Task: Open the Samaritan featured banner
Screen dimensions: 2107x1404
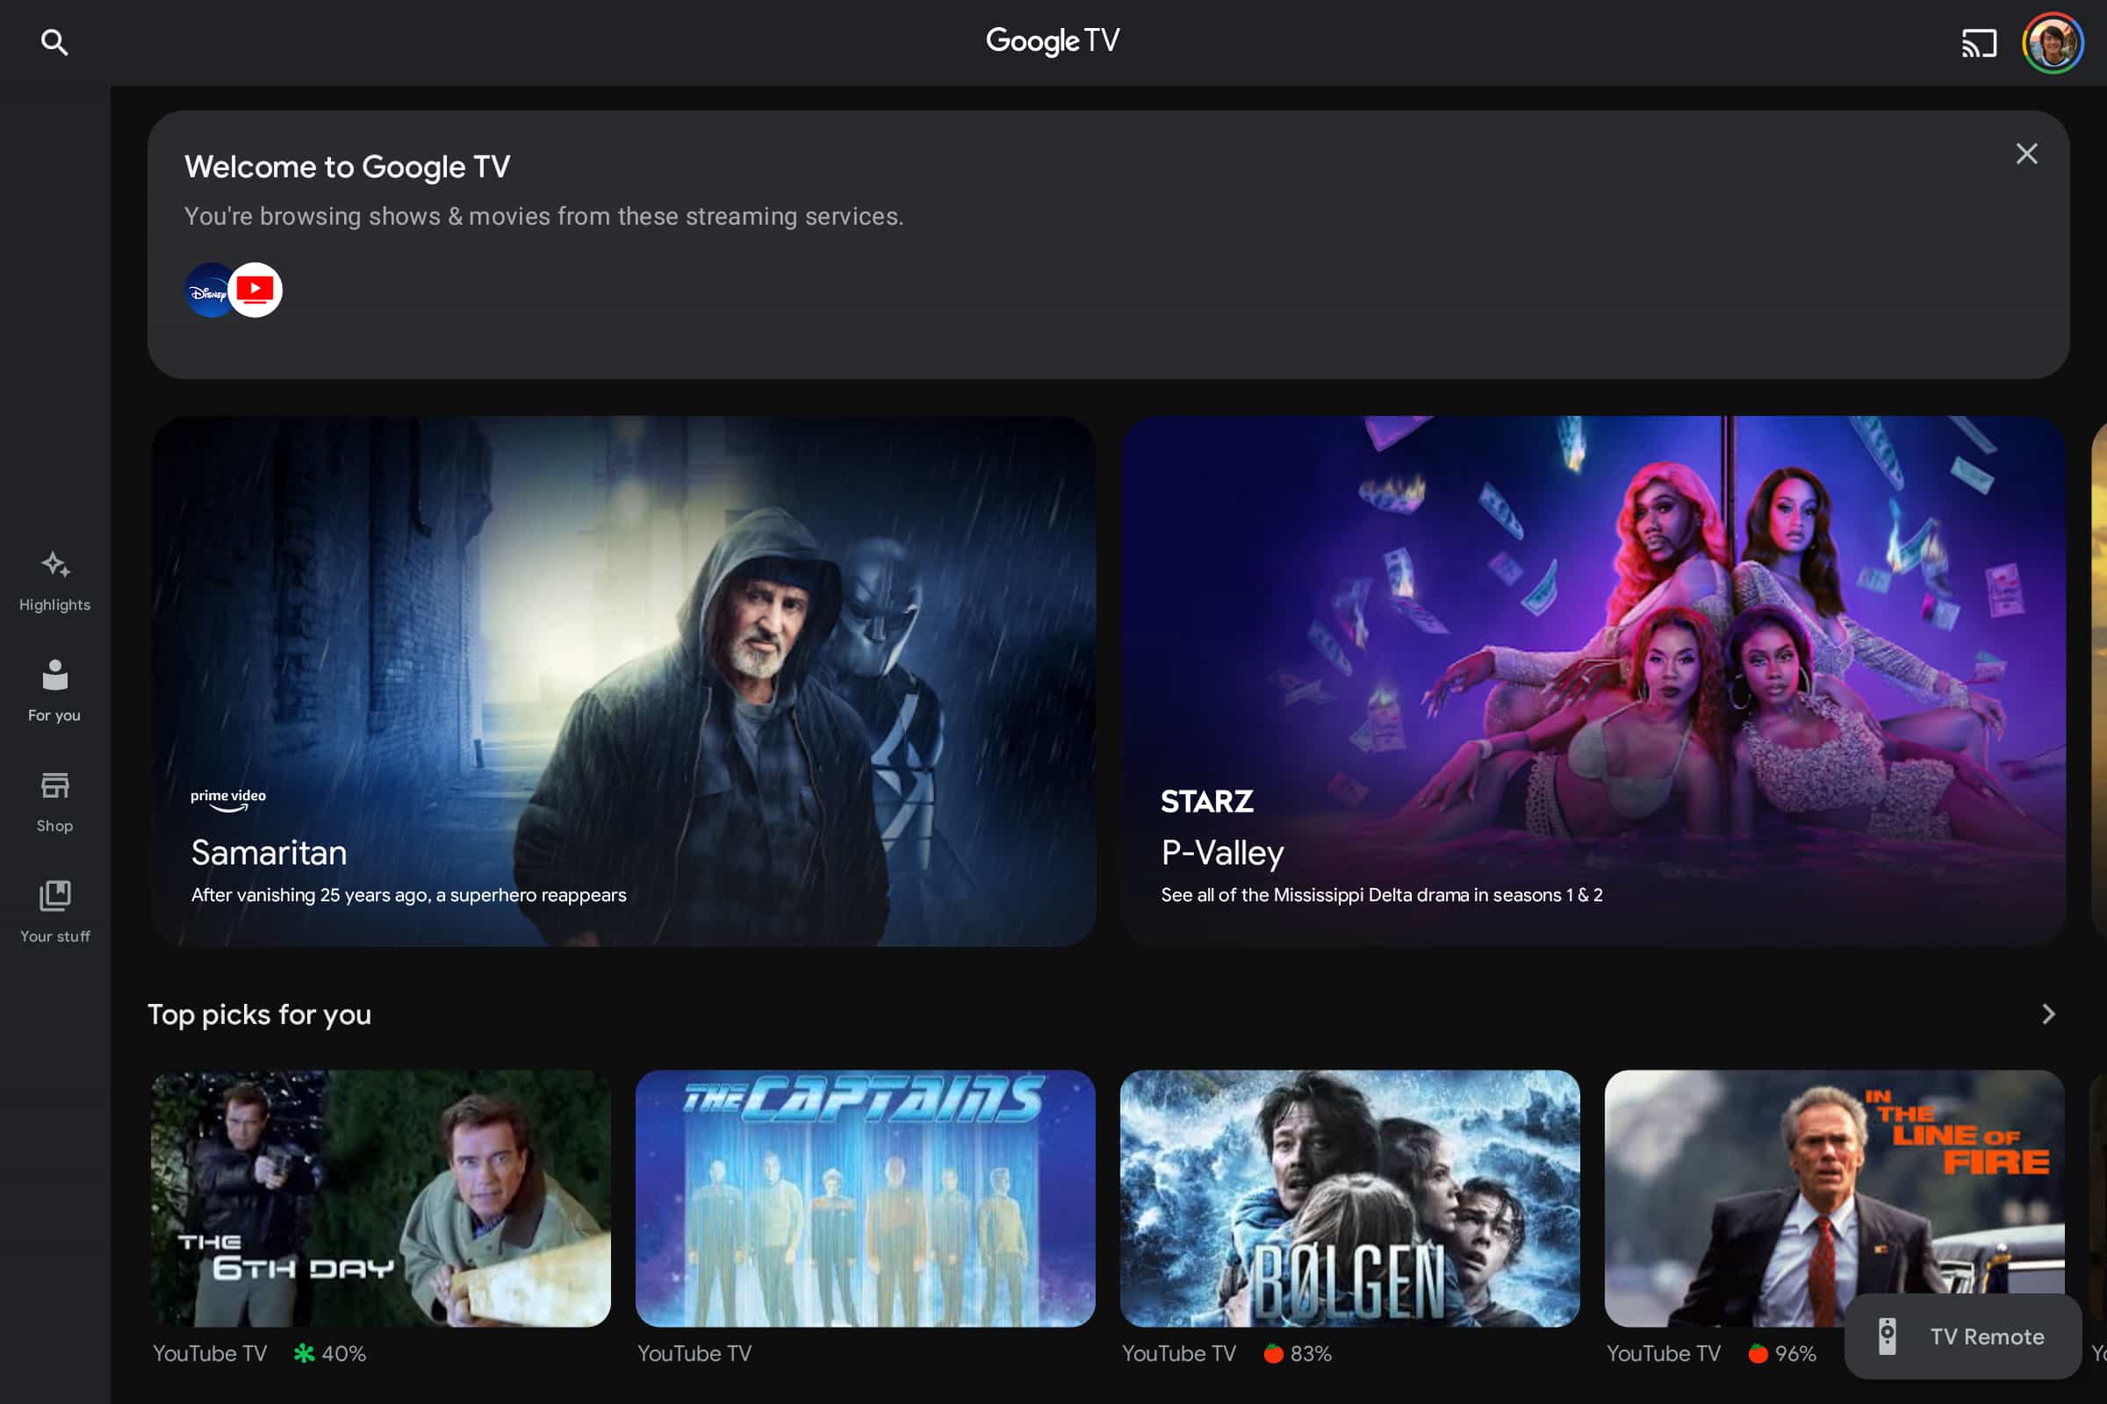Action: (623, 681)
